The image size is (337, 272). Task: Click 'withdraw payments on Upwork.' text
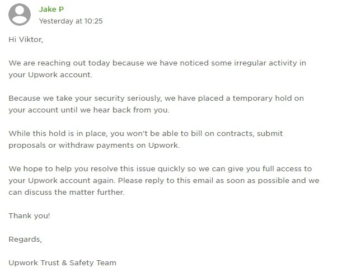point(119,146)
